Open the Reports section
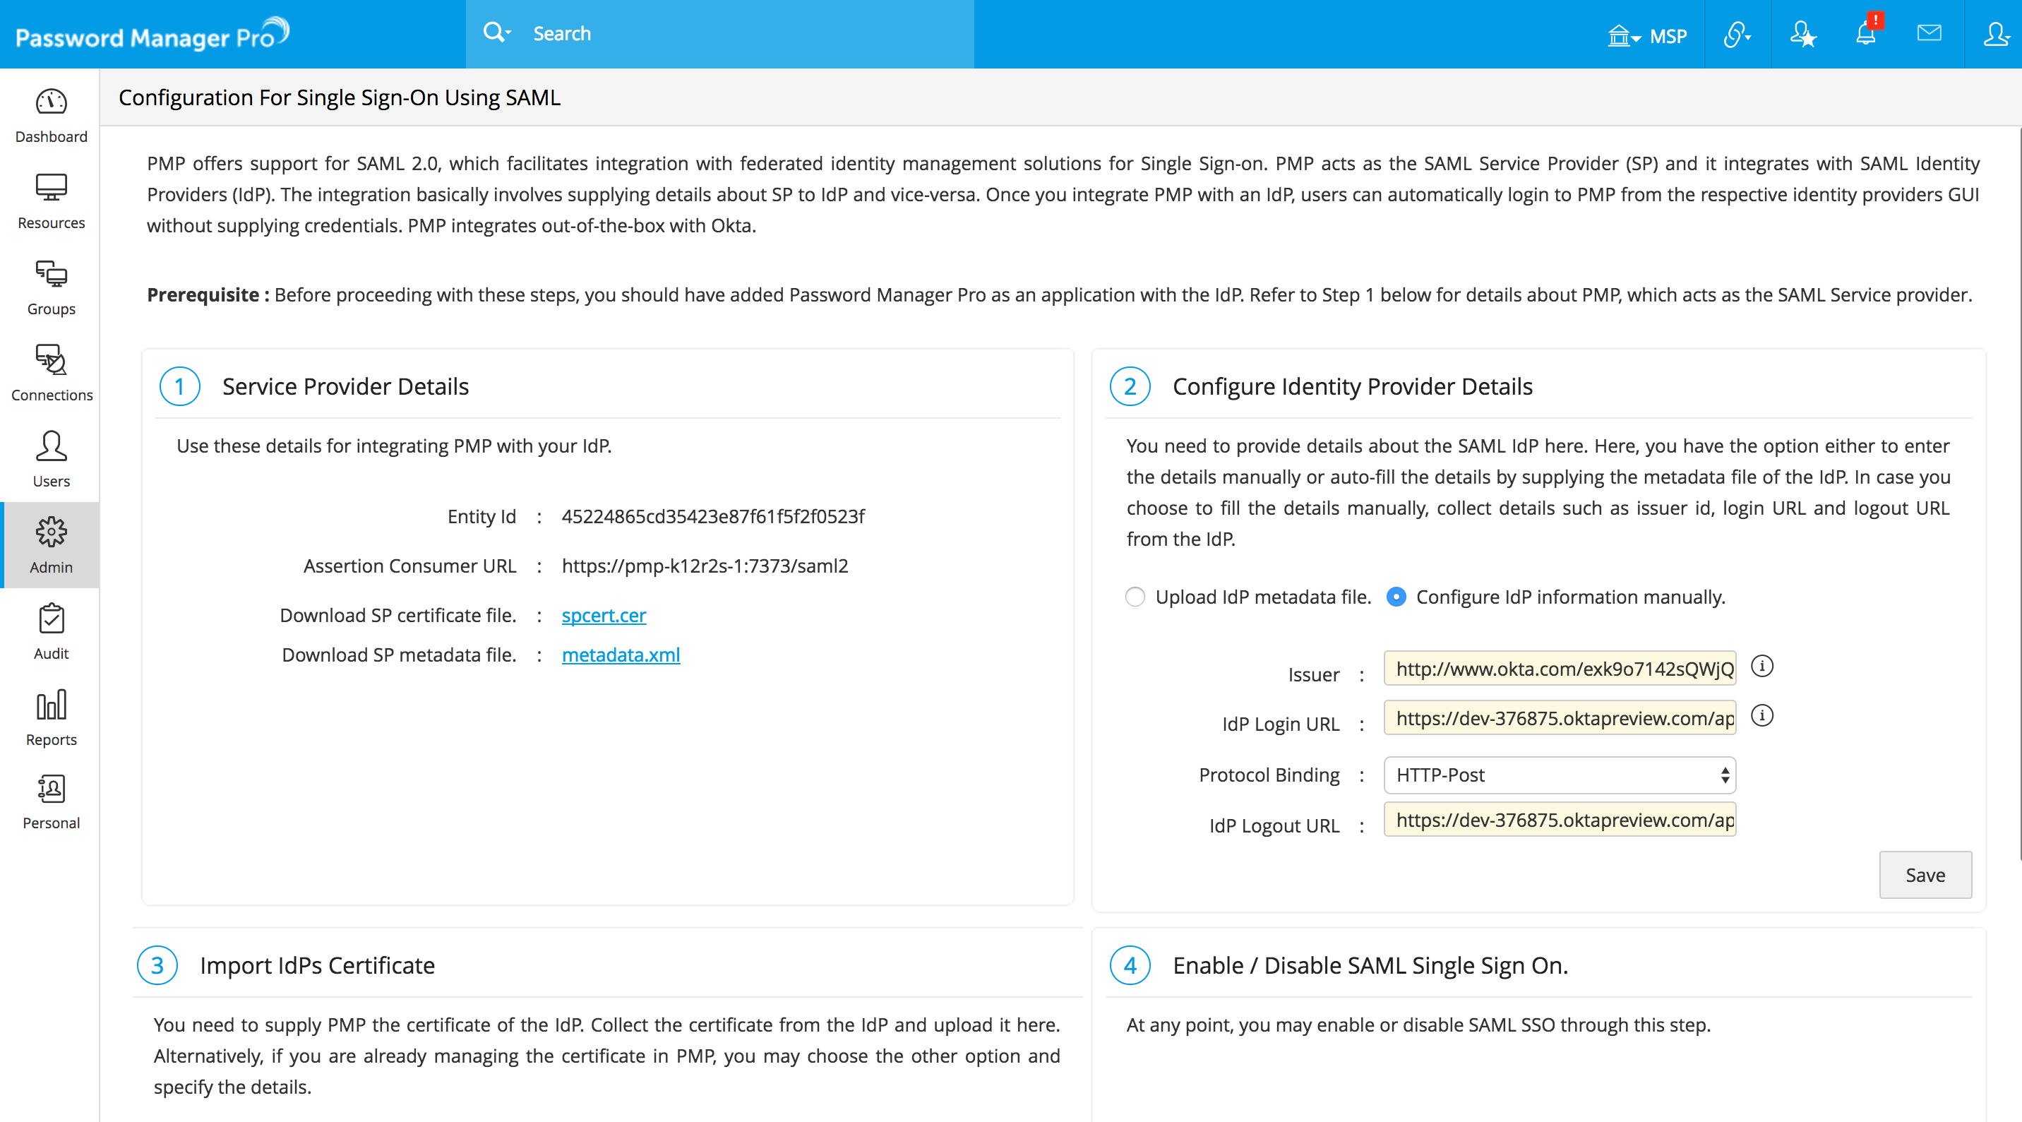This screenshot has height=1122, width=2022. point(50,718)
